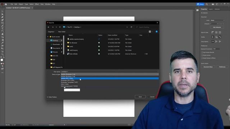Toggle Show Rulers icon in Properties
Image resolution: width=230 pixels, height=129 pixels.
213,32
